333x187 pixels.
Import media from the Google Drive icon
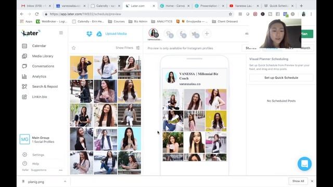tap(99, 34)
